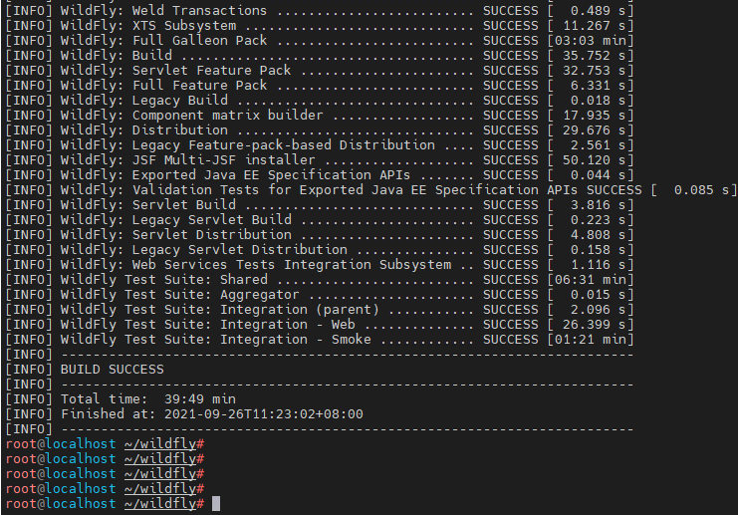Click the Weld Transactions build line

click(x=320, y=10)
